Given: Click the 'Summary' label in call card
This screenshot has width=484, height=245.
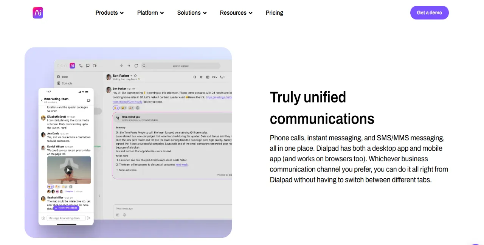Looking at the screenshot, I should pos(121,127).
